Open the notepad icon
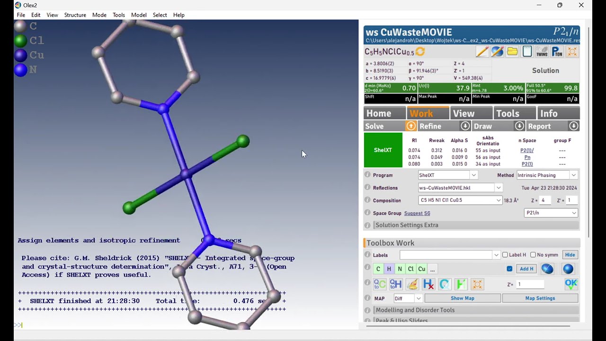The image size is (606, 341). pyautogui.click(x=527, y=52)
